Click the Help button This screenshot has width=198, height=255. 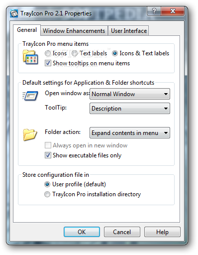click(x=162, y=232)
